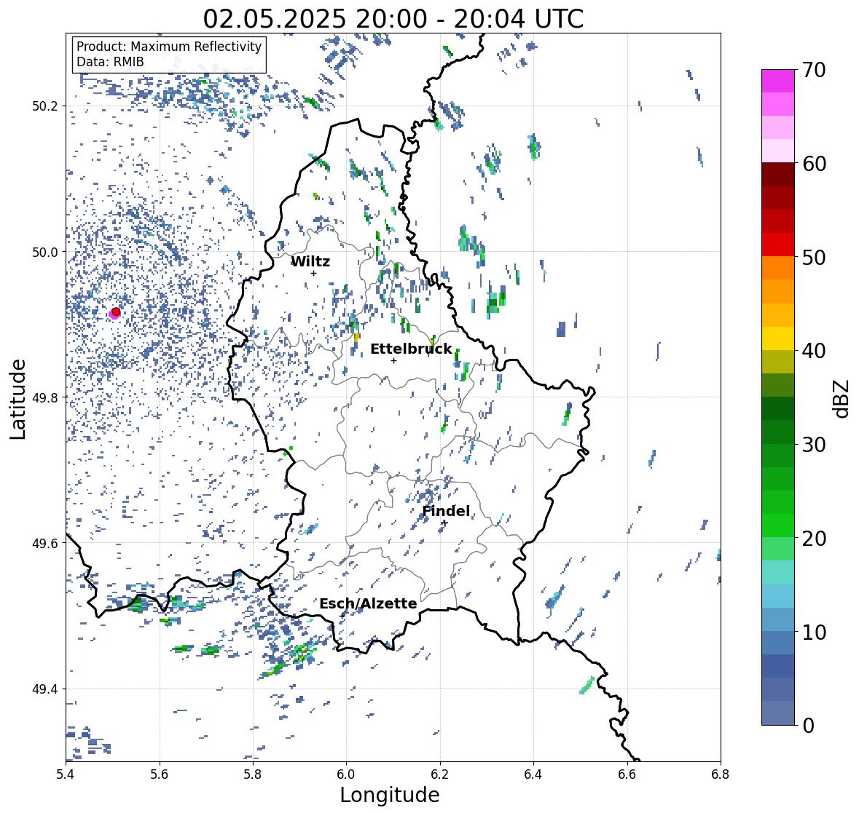Click the 50.0 latitude tick label
The image size is (859, 813).
coord(45,252)
